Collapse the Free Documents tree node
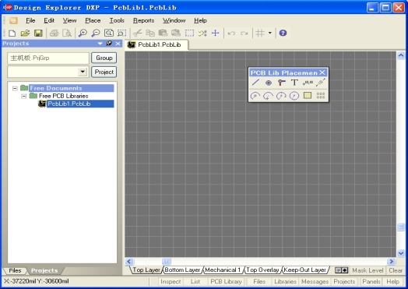 pyautogui.click(x=15, y=88)
